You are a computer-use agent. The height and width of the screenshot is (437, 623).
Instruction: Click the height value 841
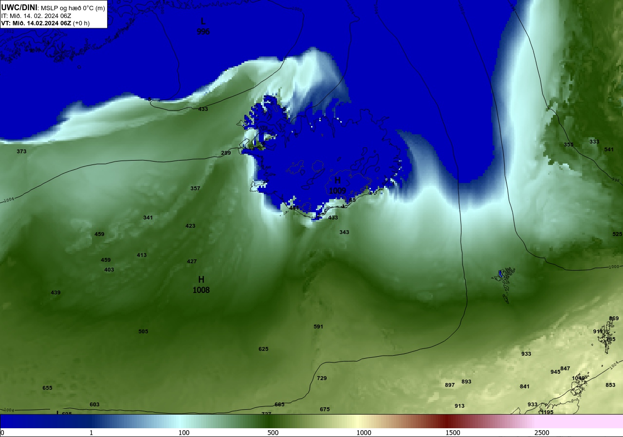524,386
